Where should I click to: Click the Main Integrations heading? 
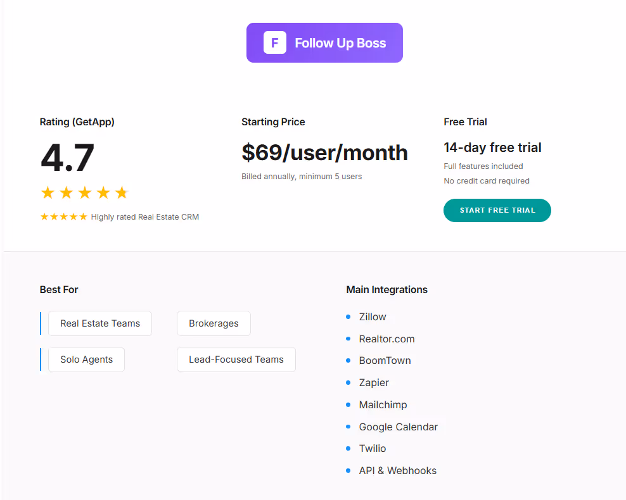[x=386, y=289]
